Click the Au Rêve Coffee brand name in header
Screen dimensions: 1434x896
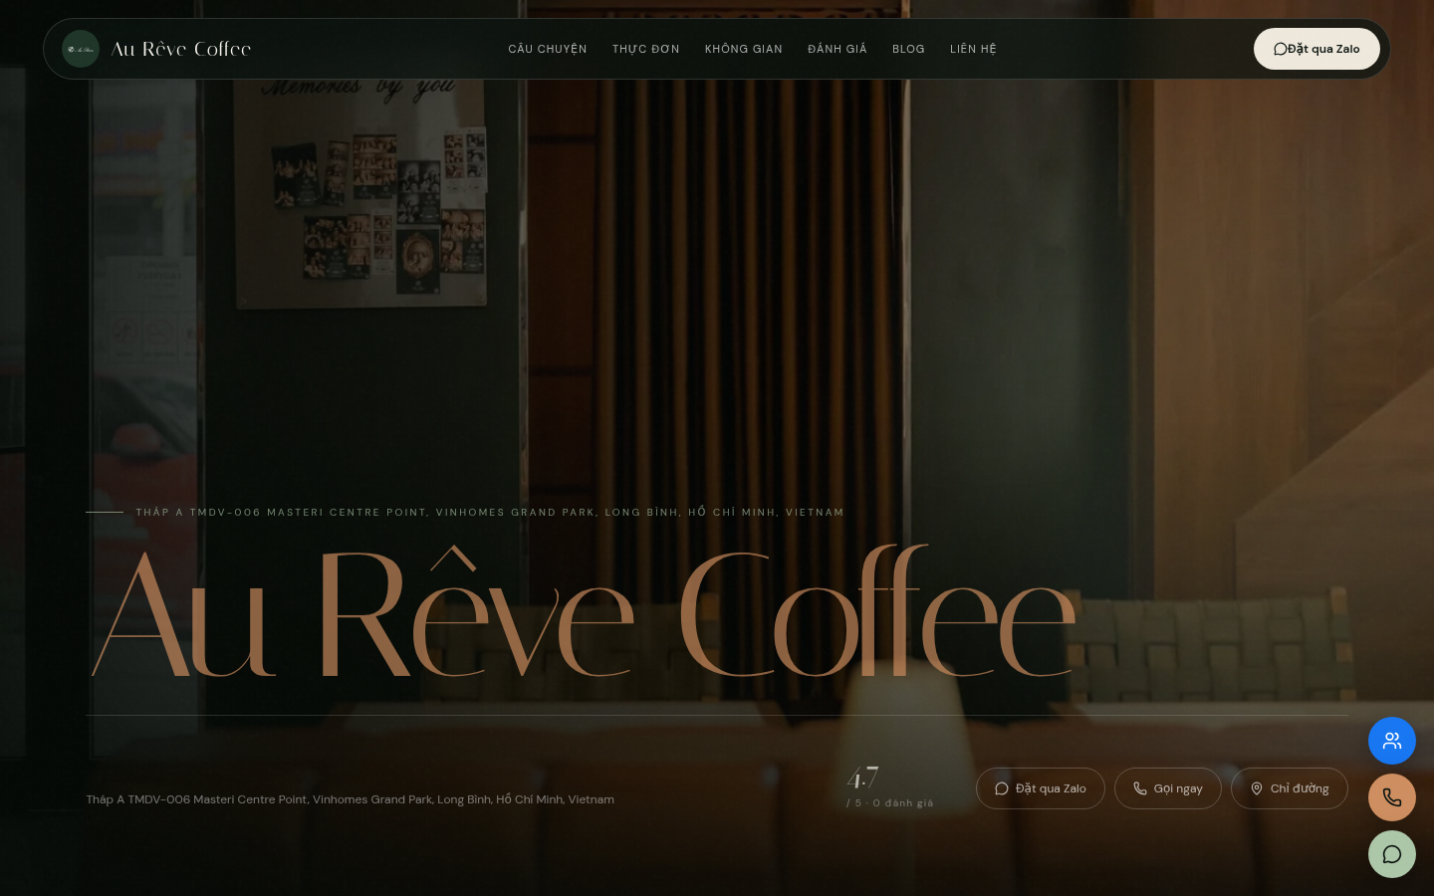pos(181,49)
